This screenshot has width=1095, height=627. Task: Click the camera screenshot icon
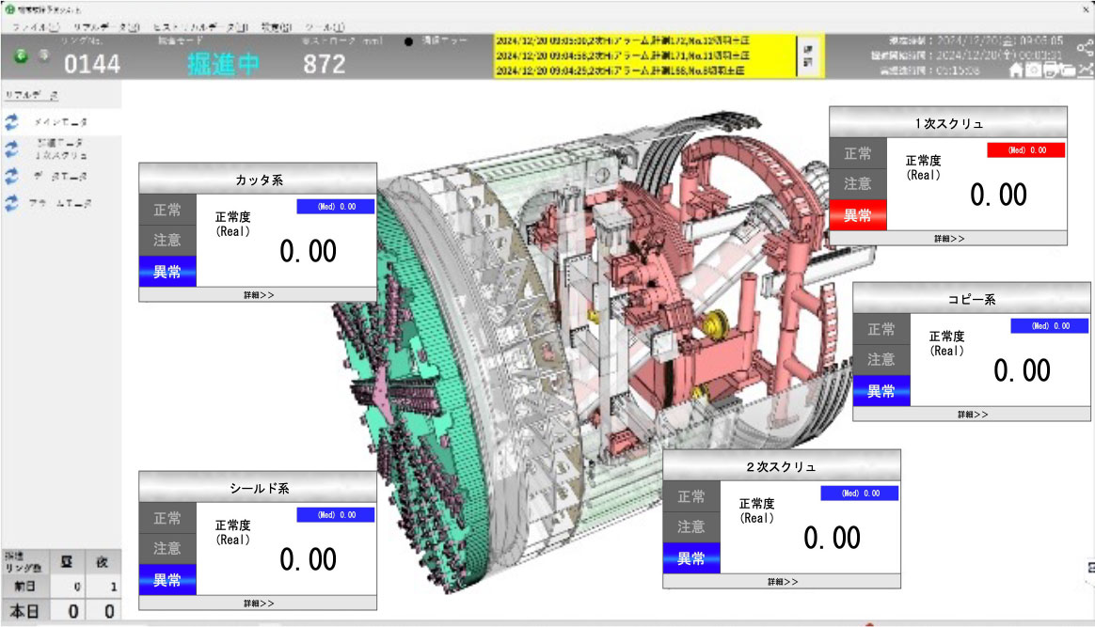click(1034, 71)
